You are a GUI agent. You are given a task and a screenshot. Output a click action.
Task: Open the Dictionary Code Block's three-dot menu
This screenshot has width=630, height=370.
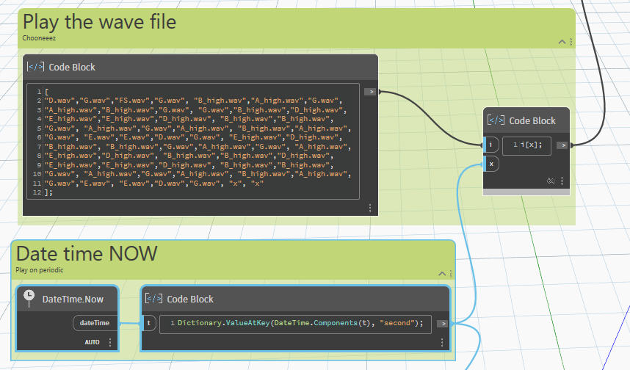coord(441,342)
